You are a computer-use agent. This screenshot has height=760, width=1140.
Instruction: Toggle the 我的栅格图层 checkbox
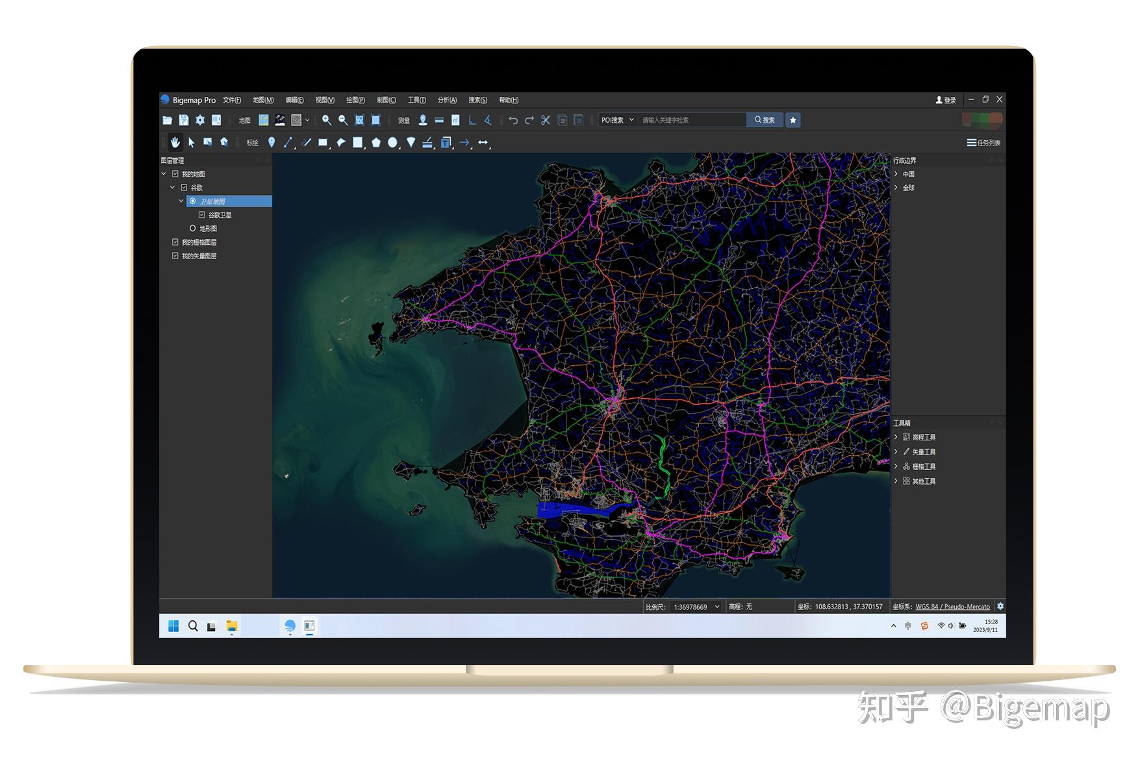point(174,242)
